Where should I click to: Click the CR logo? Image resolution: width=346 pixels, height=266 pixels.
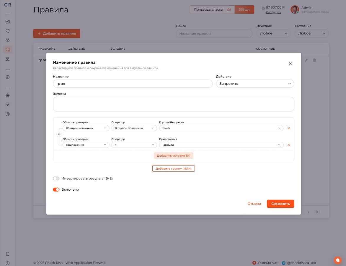tap(7, 5)
